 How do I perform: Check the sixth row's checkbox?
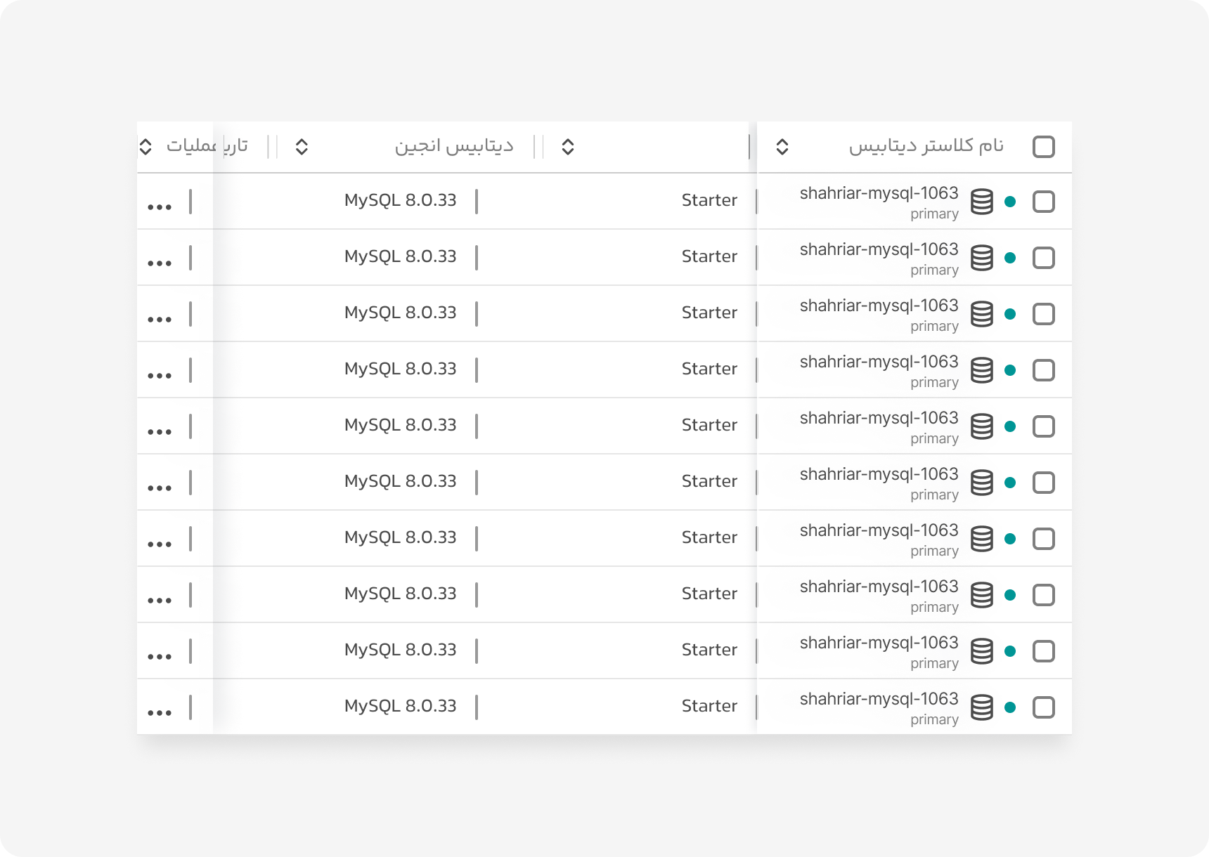click(1044, 483)
